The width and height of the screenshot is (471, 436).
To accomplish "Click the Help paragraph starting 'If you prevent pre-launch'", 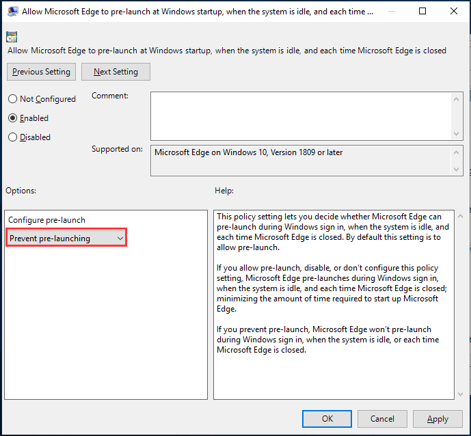I will point(327,340).
